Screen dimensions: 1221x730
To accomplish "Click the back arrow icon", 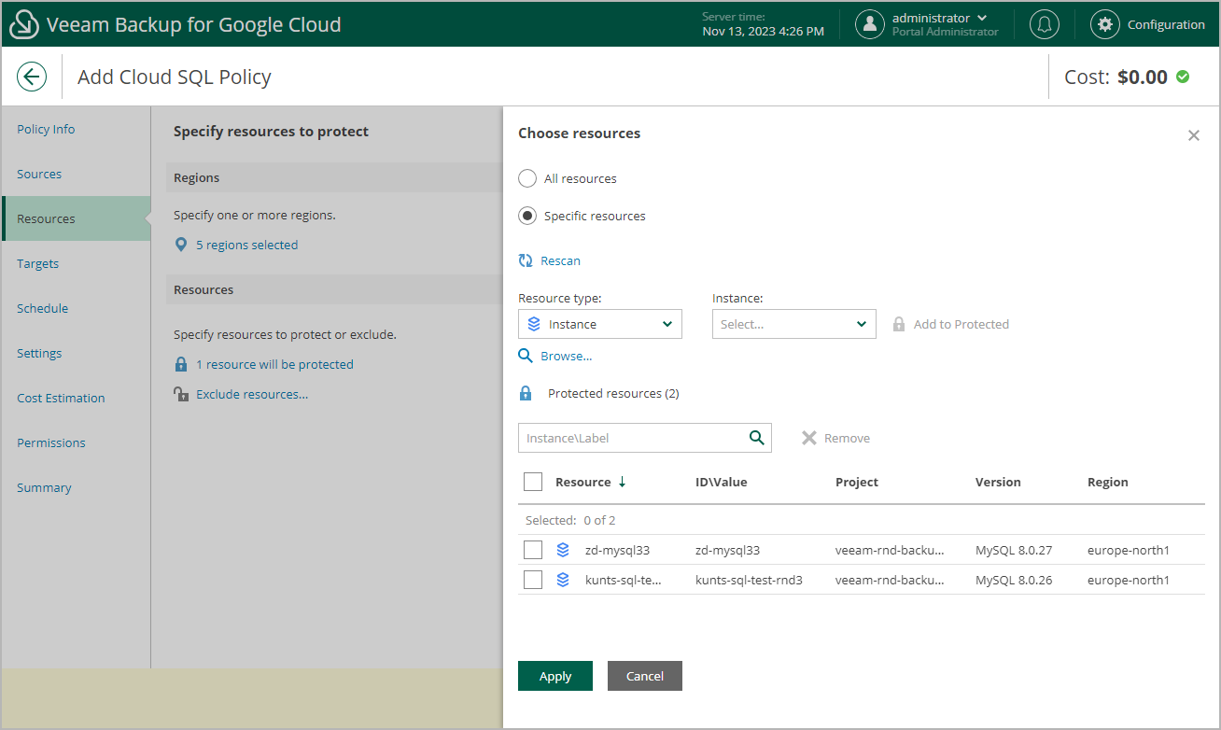I will 32,77.
